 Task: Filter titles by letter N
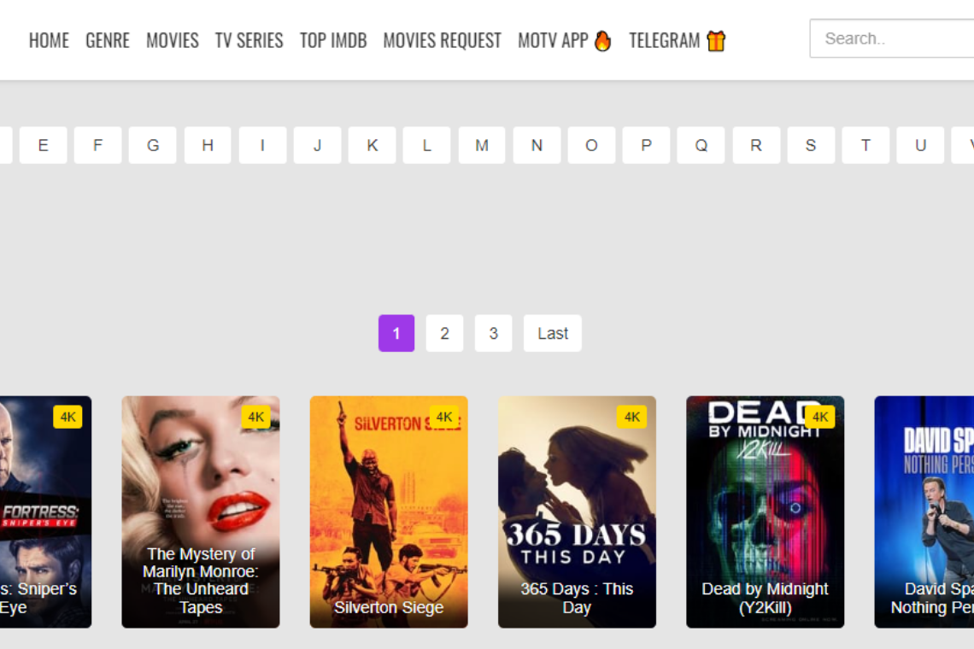click(x=537, y=145)
